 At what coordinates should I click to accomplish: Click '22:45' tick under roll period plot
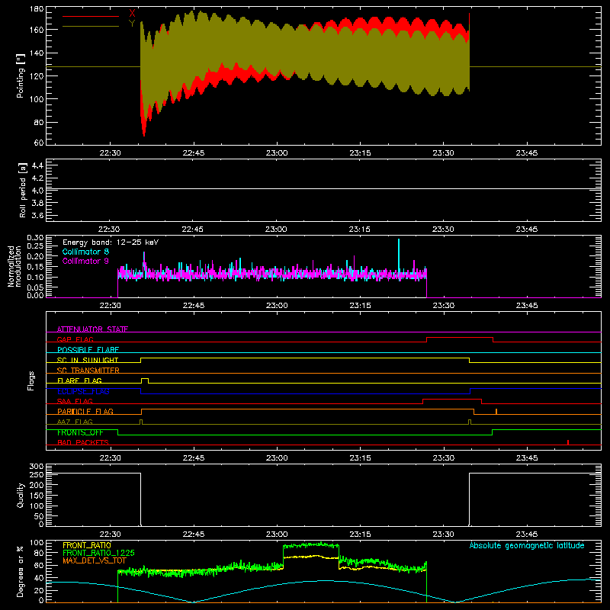pos(193,230)
